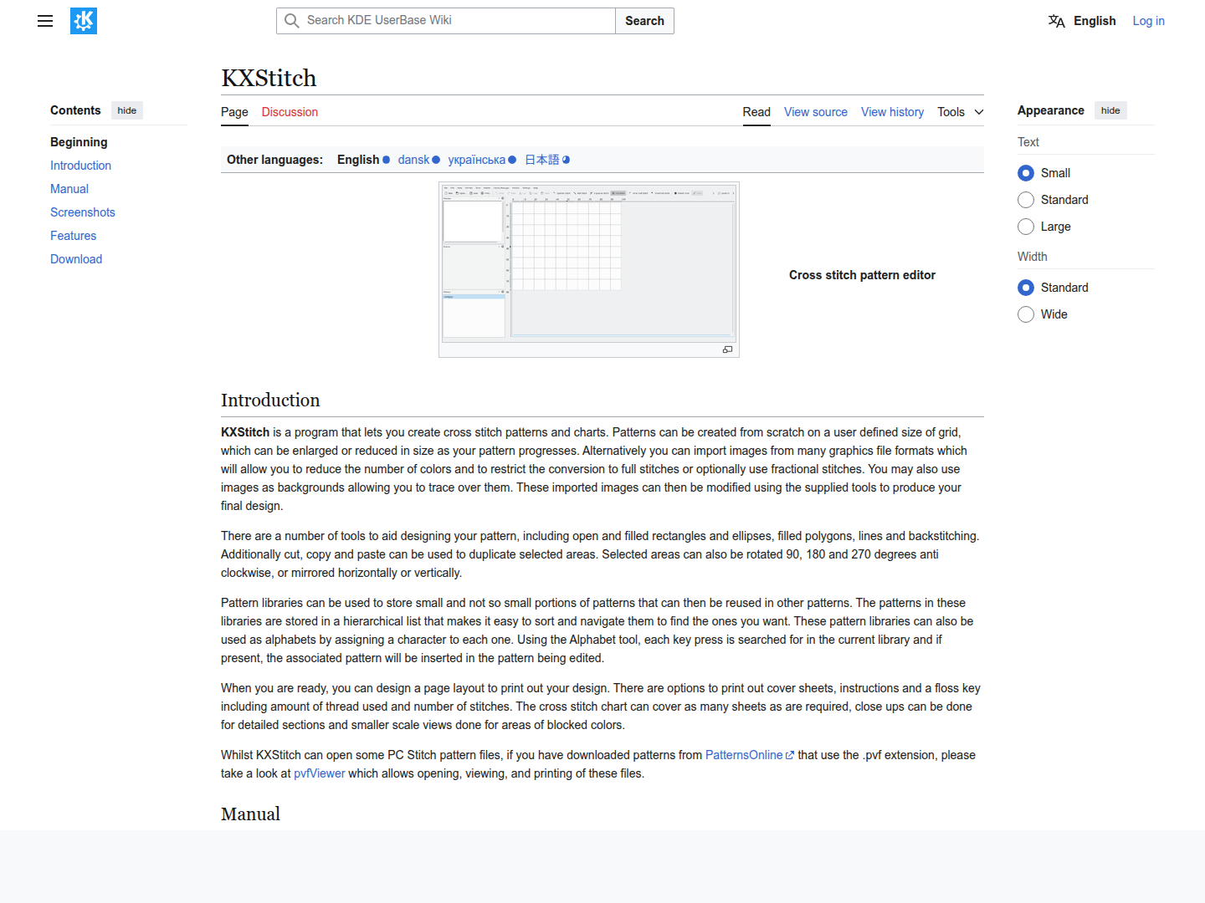The width and height of the screenshot is (1205, 903).
Task: Hide the Contents sidebar
Action: (127, 110)
